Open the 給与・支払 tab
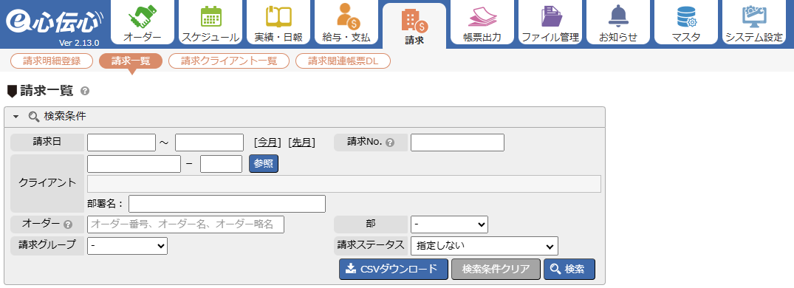Screen dimensions: 794x288 [x=346, y=23]
